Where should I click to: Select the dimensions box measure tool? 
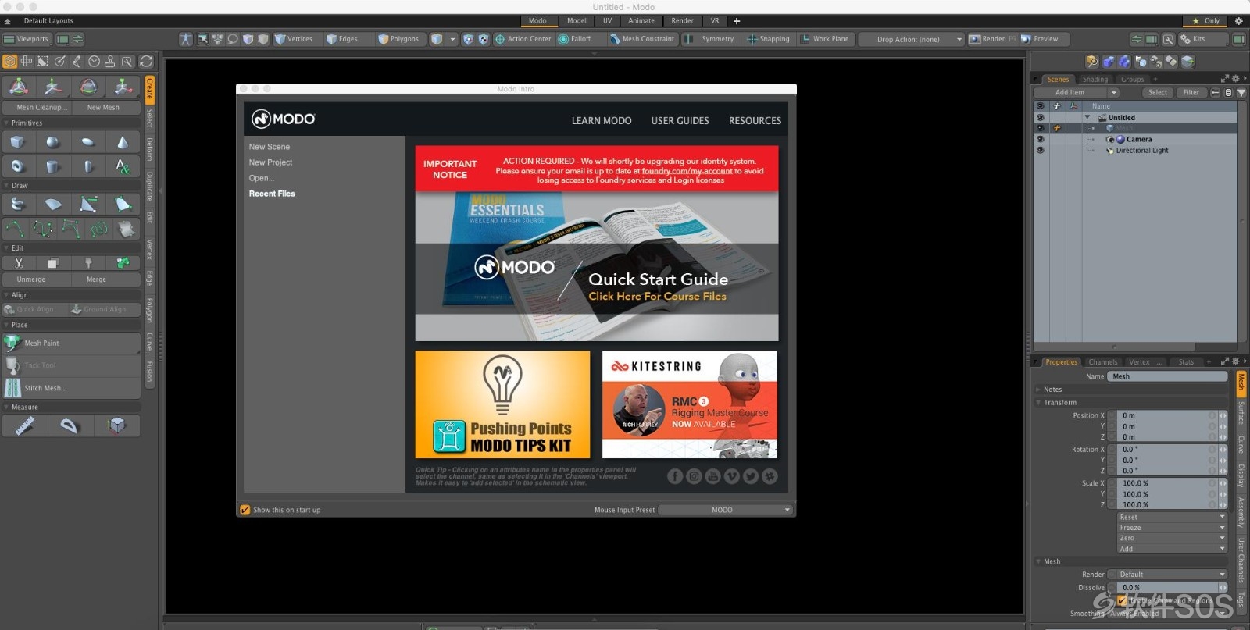pos(116,425)
